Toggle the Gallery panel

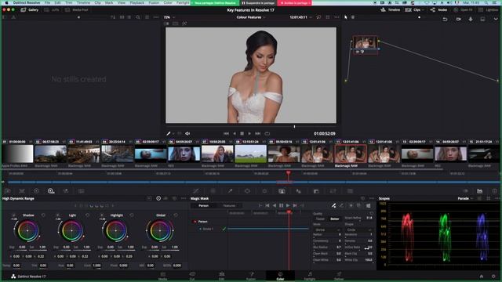tap(30, 10)
